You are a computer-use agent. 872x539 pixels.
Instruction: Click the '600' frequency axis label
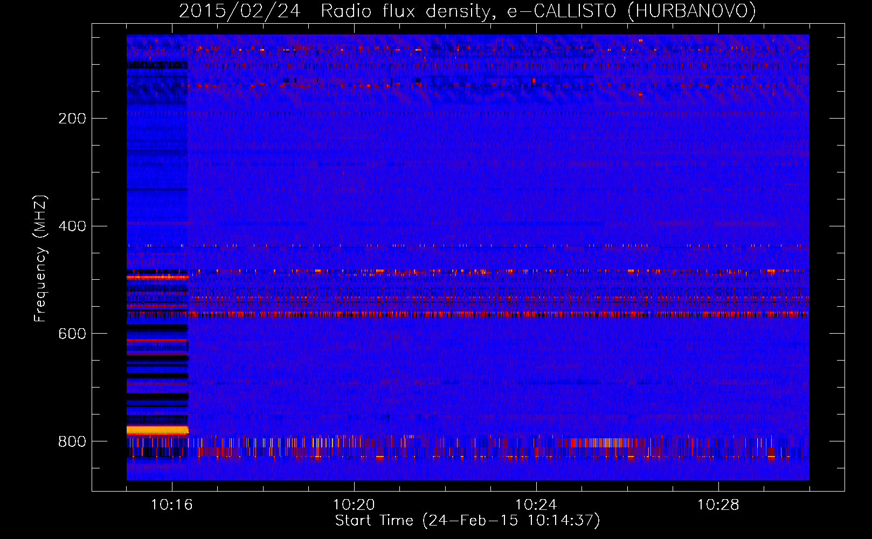point(72,334)
